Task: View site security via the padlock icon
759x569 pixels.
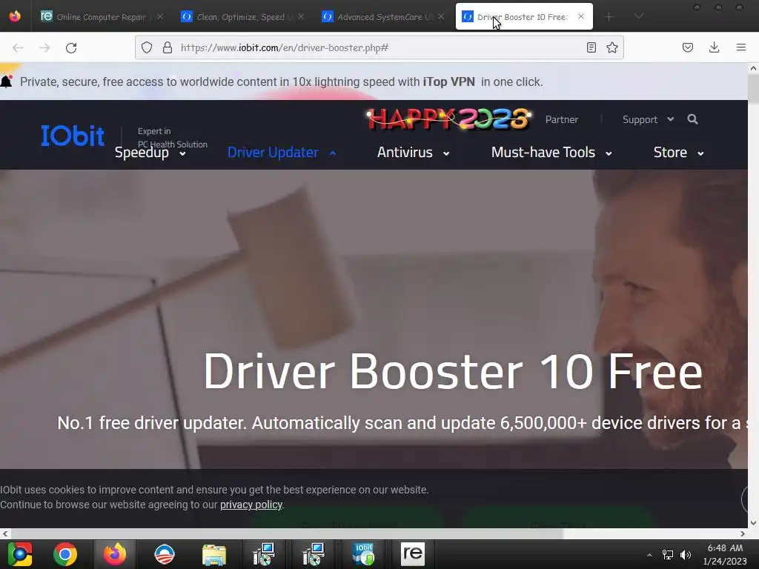Action: click(x=168, y=47)
